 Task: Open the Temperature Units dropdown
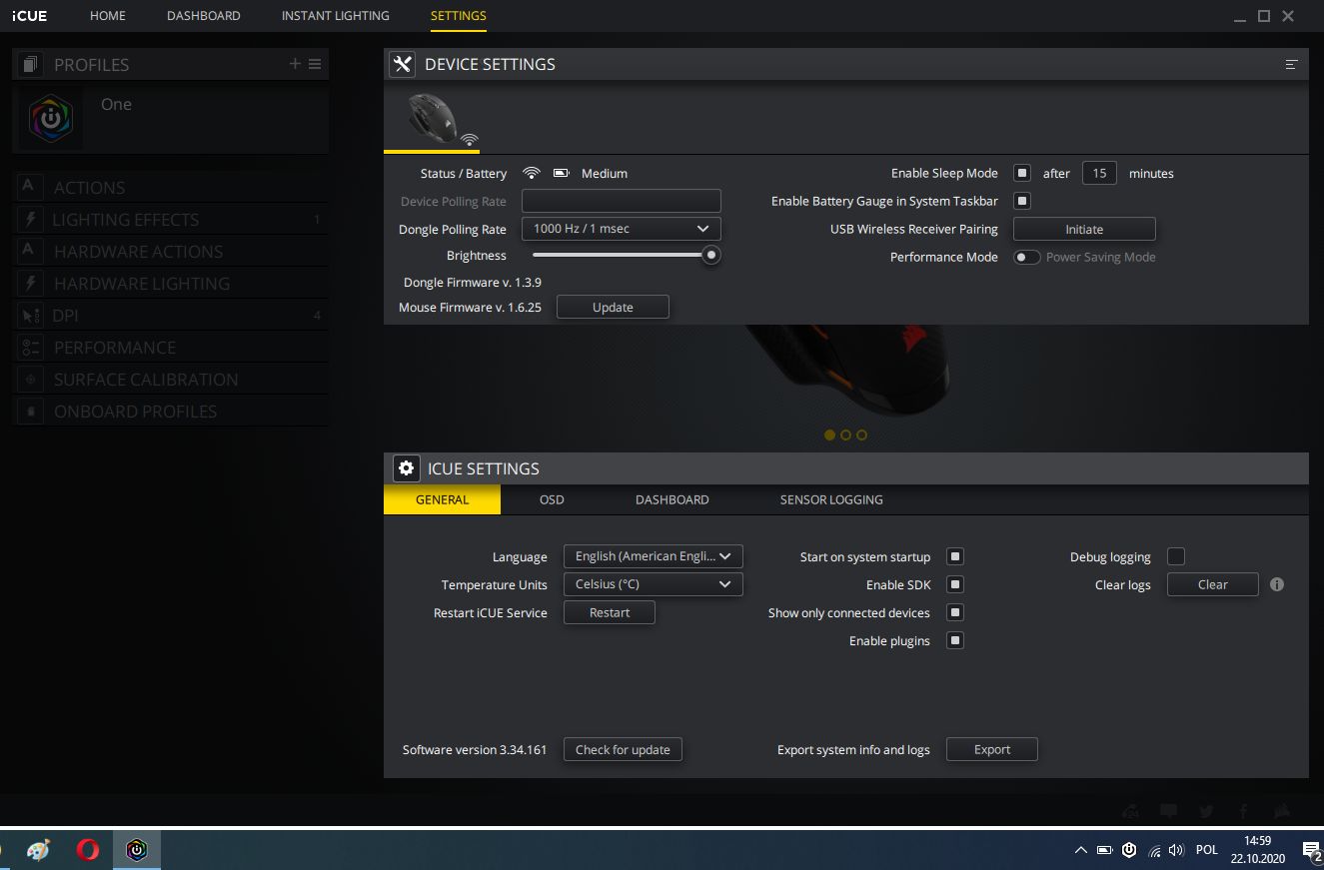[653, 584]
